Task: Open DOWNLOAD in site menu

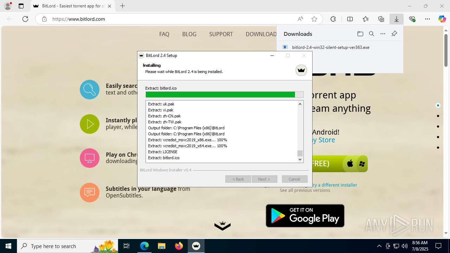Action: click(x=261, y=34)
